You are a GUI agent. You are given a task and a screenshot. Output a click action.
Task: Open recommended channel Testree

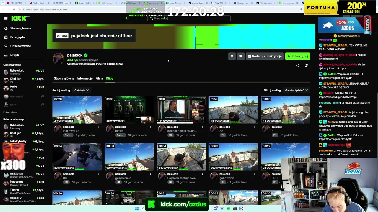tap(24, 191)
